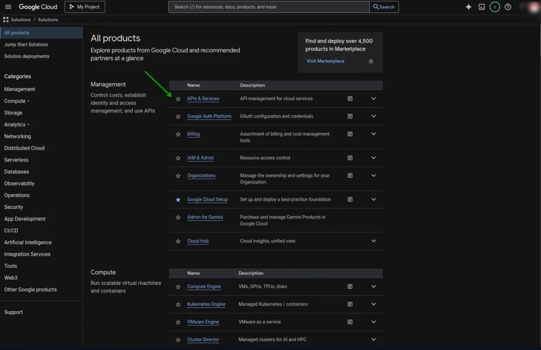
Task: Pin APIs & Services with star
Action: point(178,99)
